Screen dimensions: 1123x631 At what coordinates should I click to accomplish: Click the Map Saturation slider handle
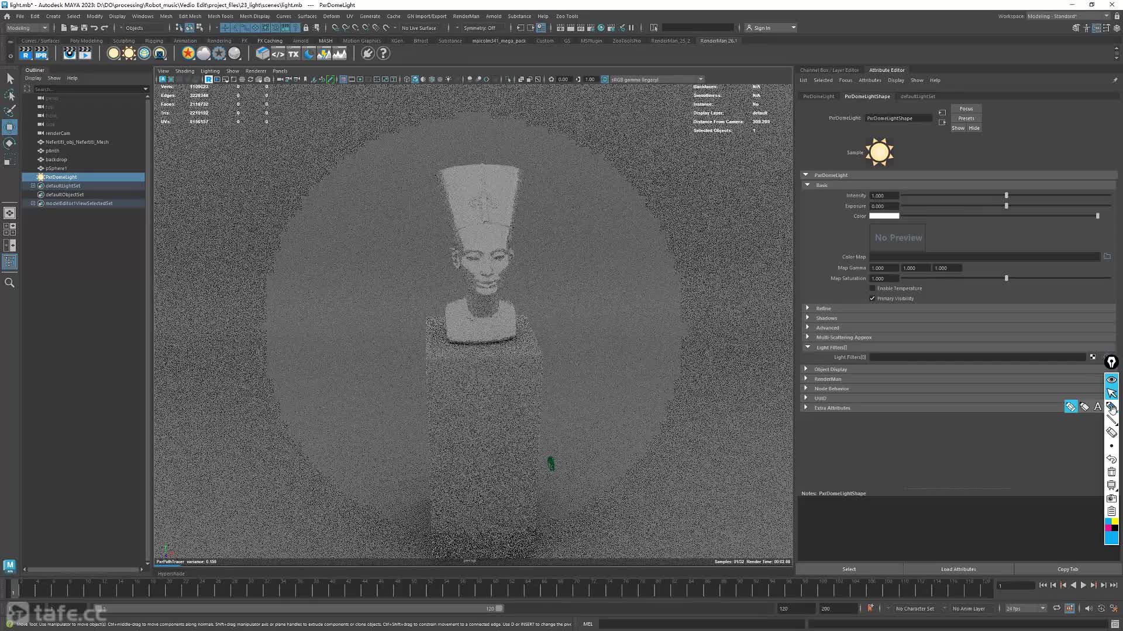tap(1006, 279)
